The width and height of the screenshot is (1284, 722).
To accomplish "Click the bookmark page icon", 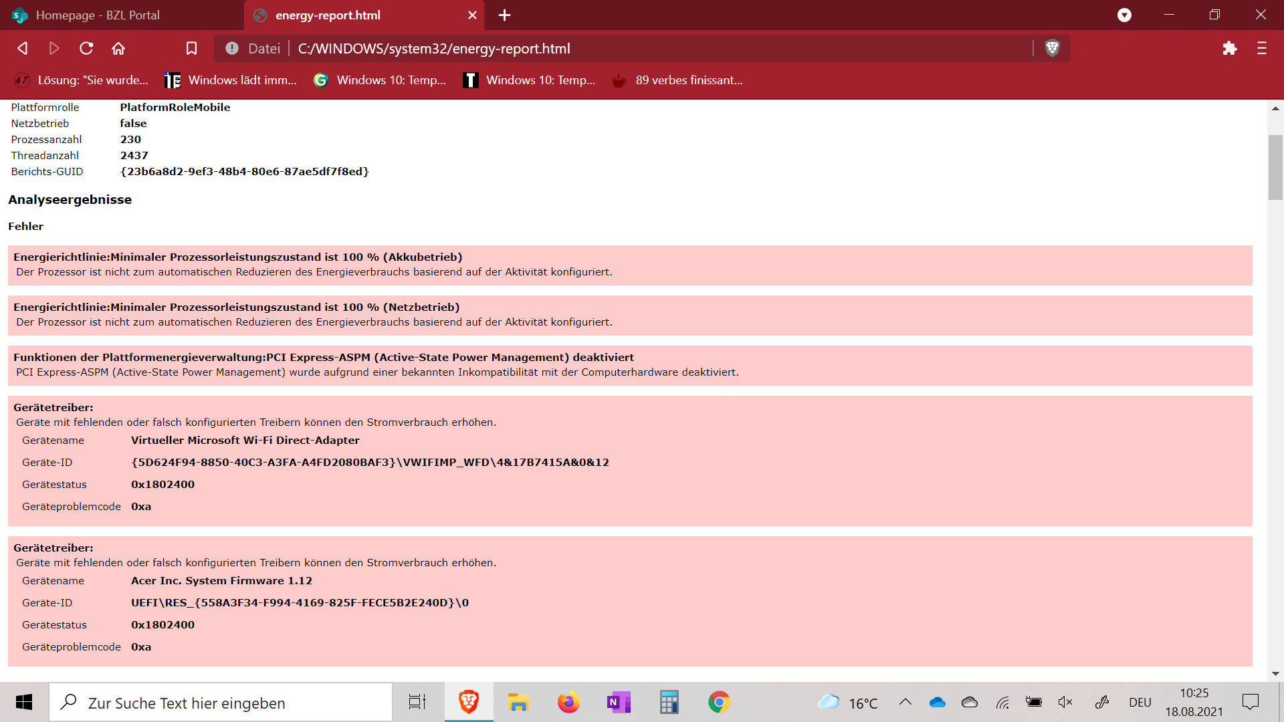I will coord(191,48).
